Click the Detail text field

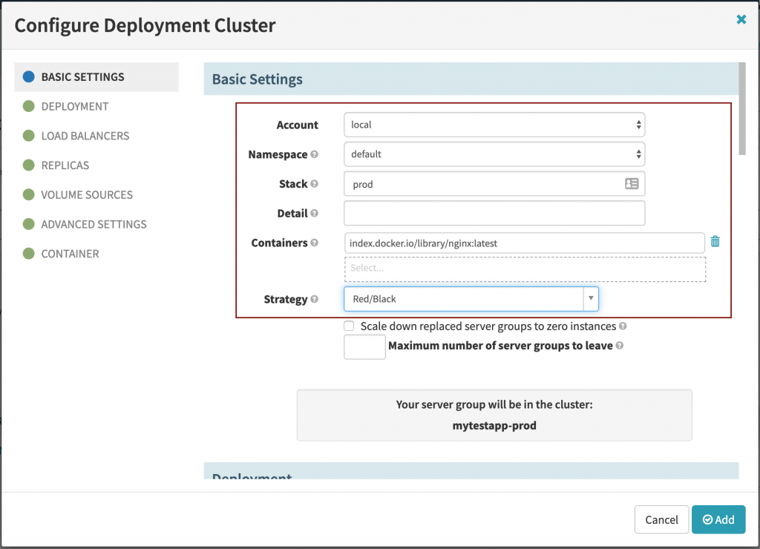click(494, 213)
